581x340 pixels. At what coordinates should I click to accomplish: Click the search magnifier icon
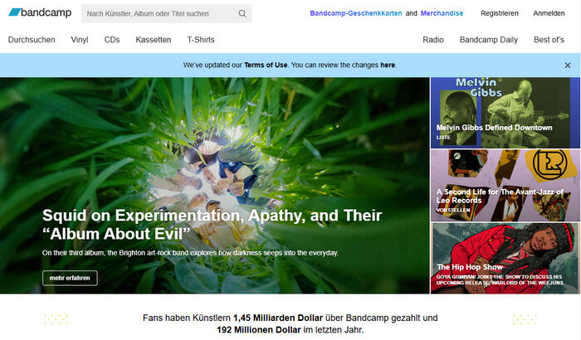coord(242,14)
